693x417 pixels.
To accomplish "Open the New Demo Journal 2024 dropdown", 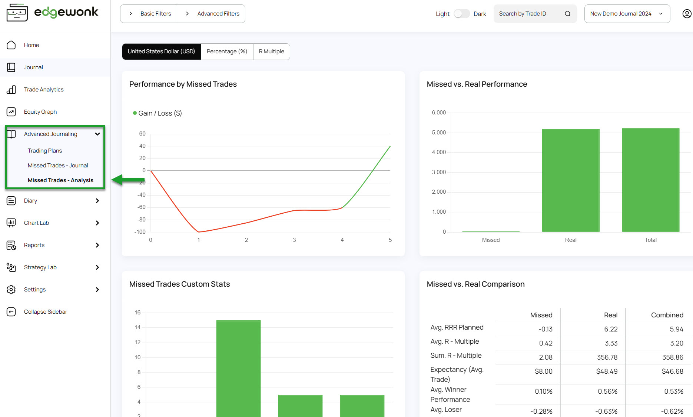I will point(627,14).
